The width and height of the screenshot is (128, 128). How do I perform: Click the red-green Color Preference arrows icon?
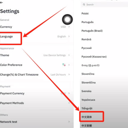pos(64,65)
